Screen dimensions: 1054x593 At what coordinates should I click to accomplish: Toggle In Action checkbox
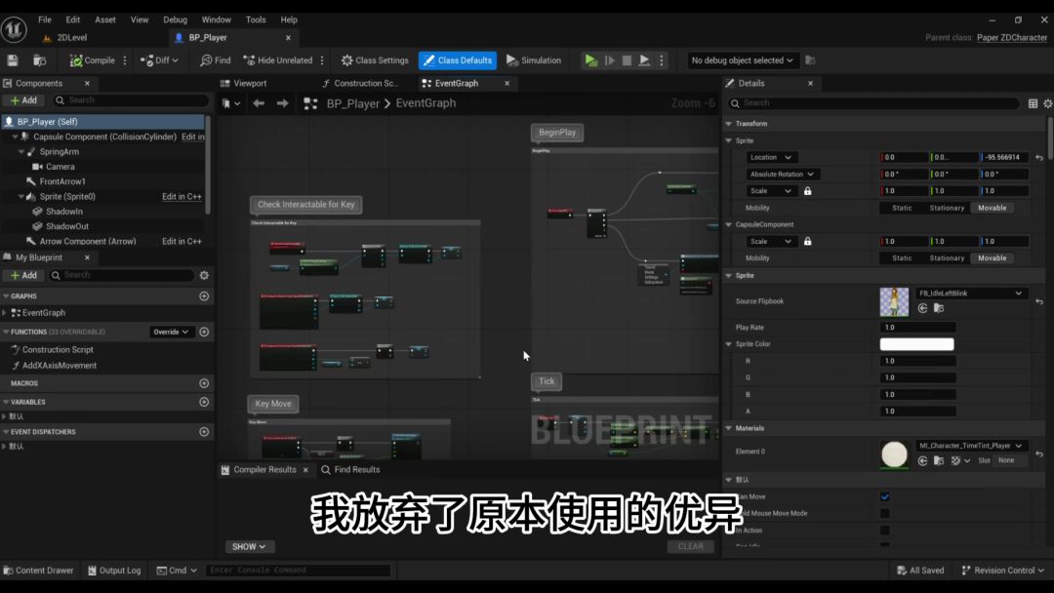(884, 530)
